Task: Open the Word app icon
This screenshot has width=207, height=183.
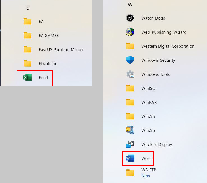Action: [x=130, y=158]
